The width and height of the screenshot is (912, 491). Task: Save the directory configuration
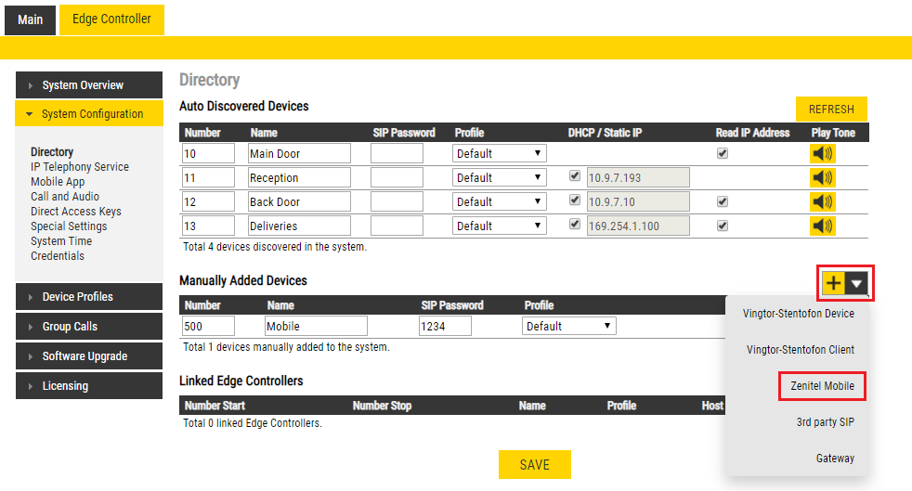[534, 465]
